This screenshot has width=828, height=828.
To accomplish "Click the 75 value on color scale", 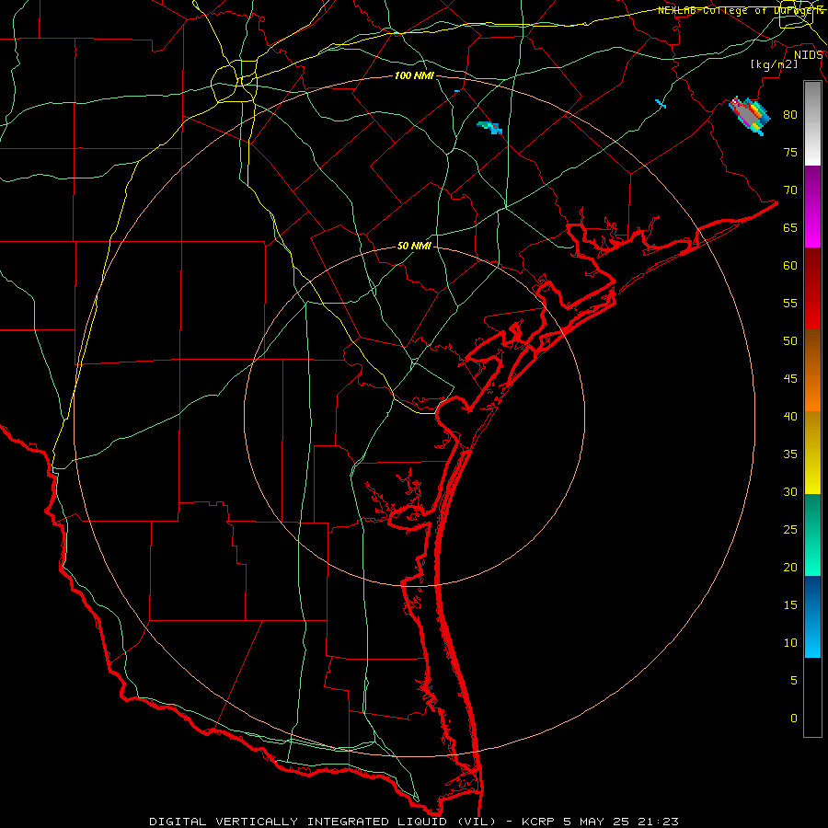I will tap(790, 152).
